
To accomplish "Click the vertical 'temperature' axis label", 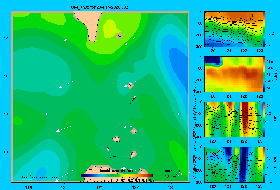I will [272, 29].
